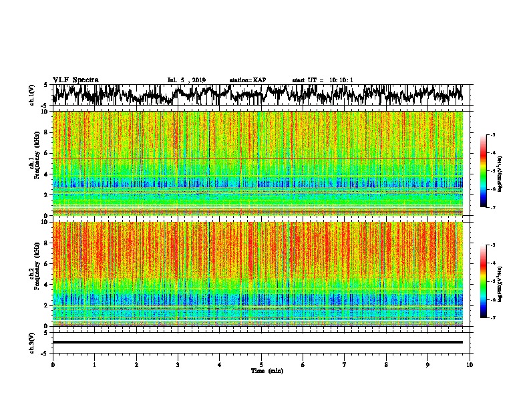
Task: Click time axis tick label "1"
Action: [94, 365]
